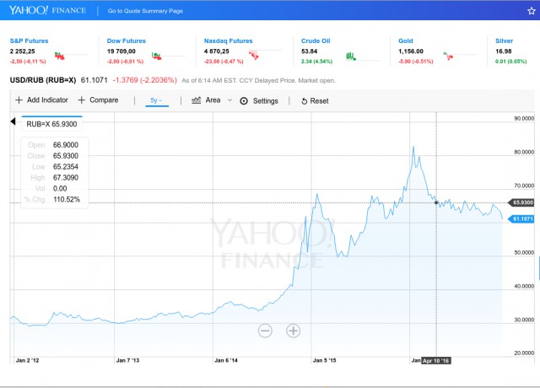This screenshot has height=388, width=540.
Task: Click the Open 66.9000 tooltip value
Action: (x=66, y=145)
